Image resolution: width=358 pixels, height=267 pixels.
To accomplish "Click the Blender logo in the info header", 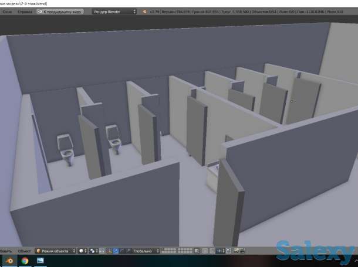I will (144, 11).
